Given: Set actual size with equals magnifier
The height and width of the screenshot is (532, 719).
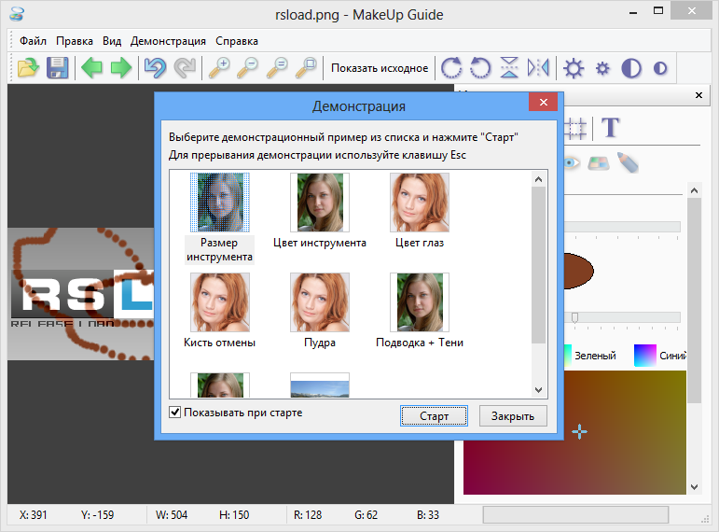Looking at the screenshot, I should pos(277,68).
